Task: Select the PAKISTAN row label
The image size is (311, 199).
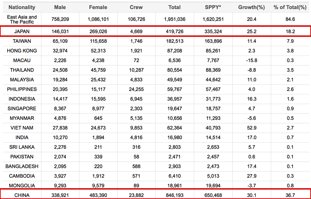Action: (22, 157)
